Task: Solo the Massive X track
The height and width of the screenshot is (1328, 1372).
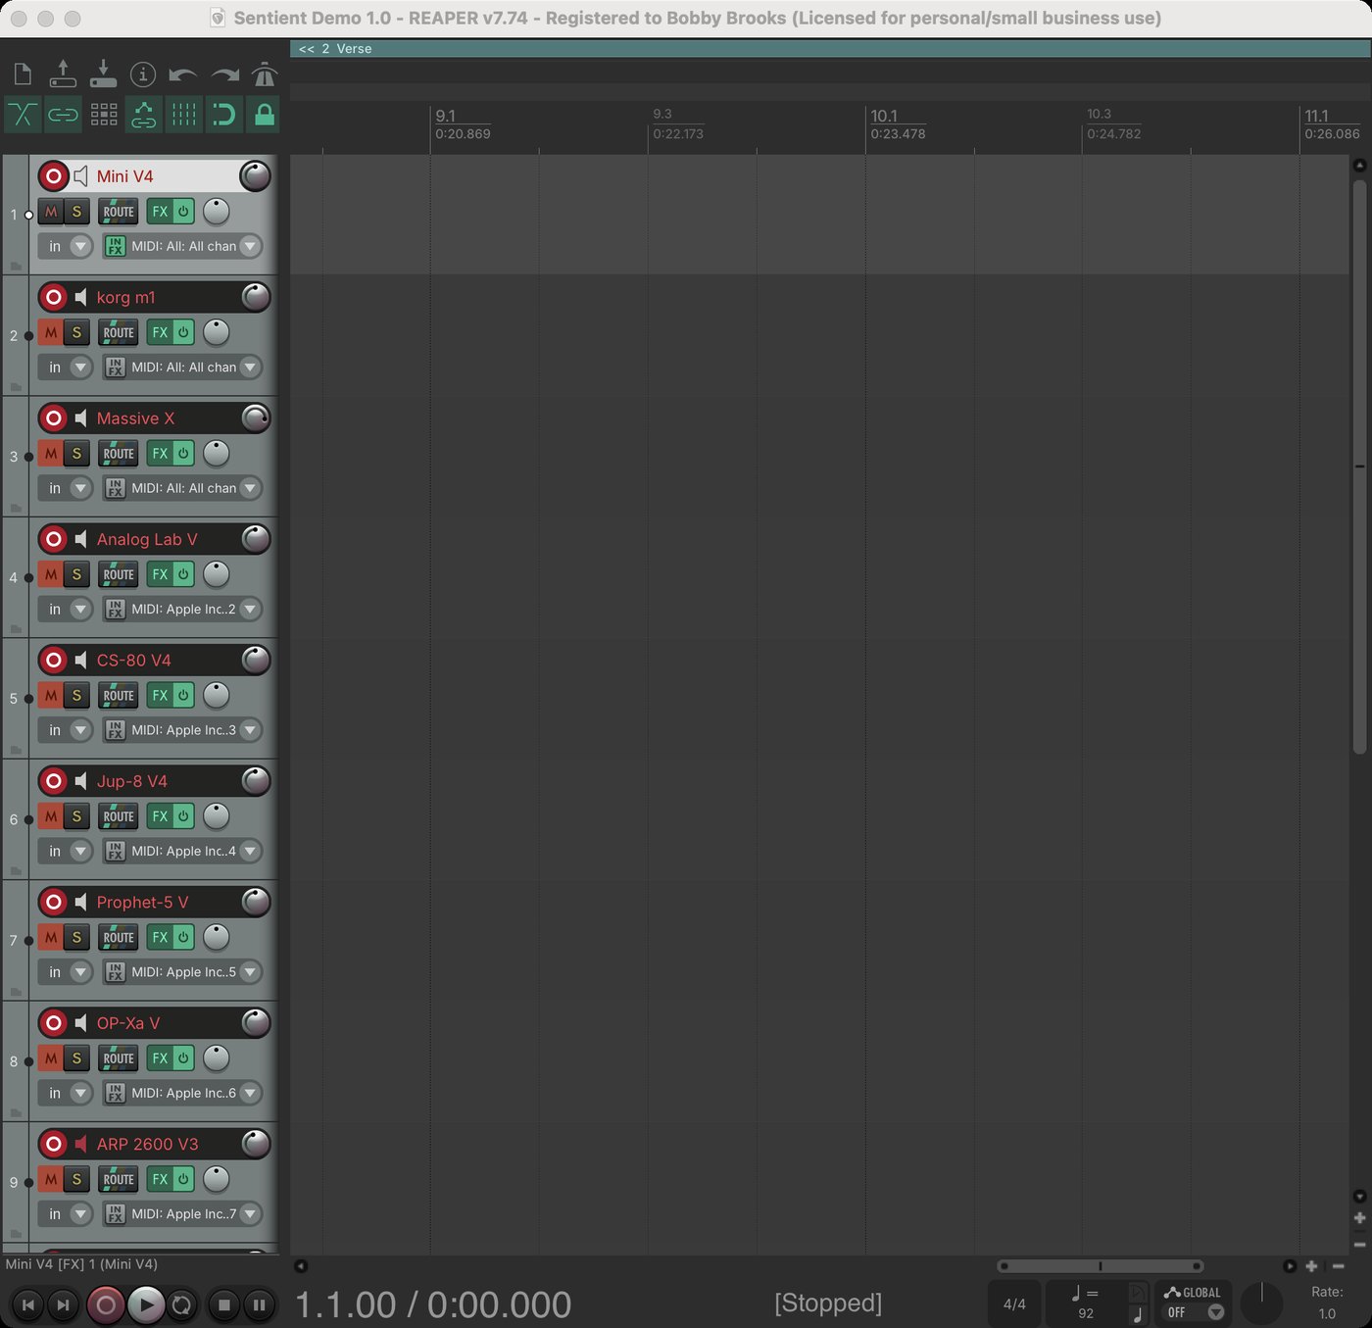Action: [76, 454]
